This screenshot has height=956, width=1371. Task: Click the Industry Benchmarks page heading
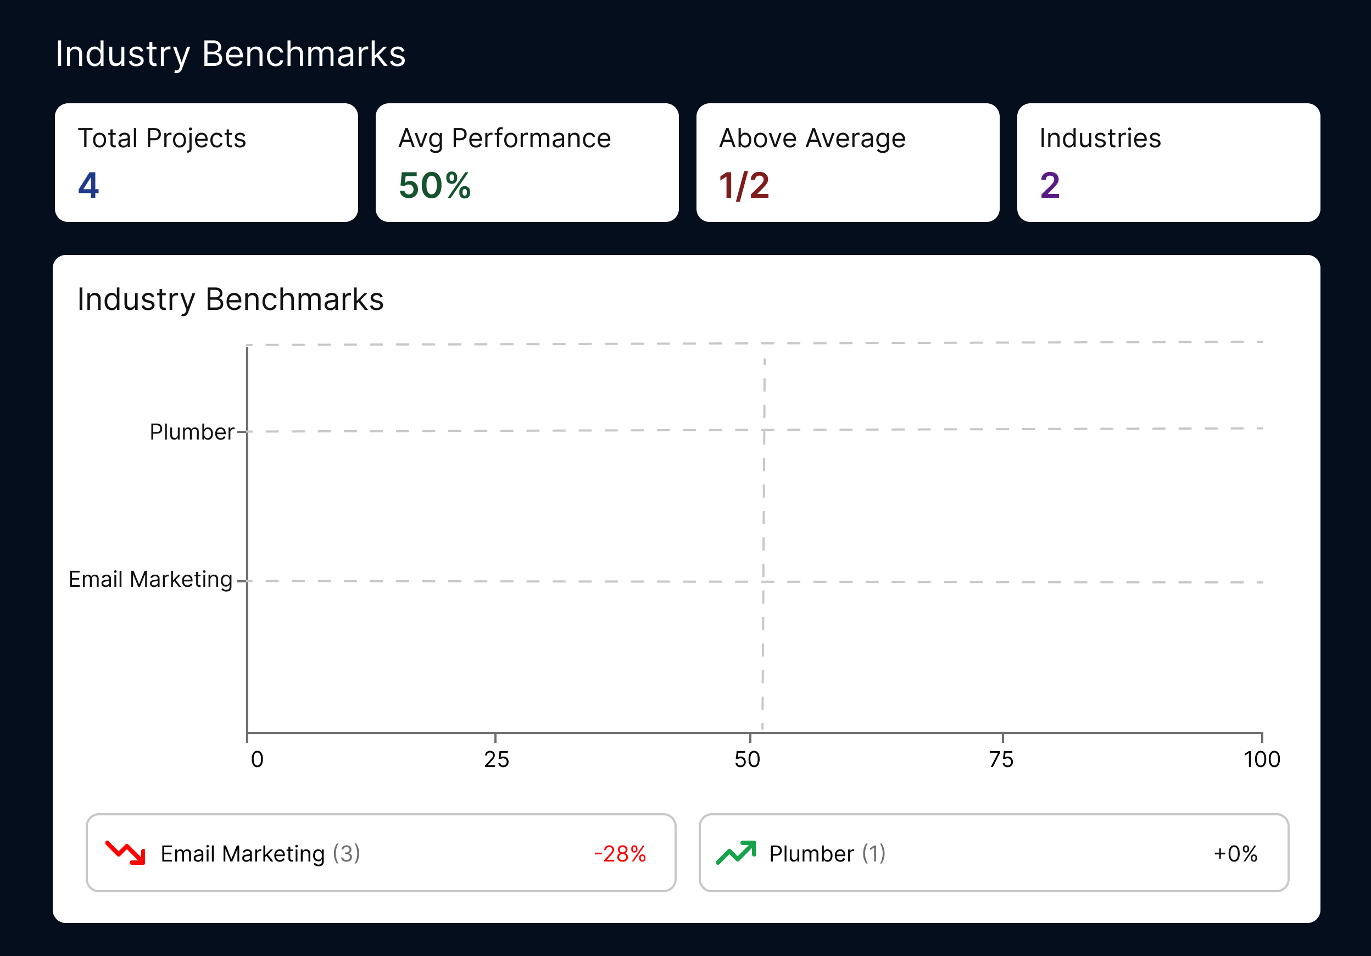231,54
